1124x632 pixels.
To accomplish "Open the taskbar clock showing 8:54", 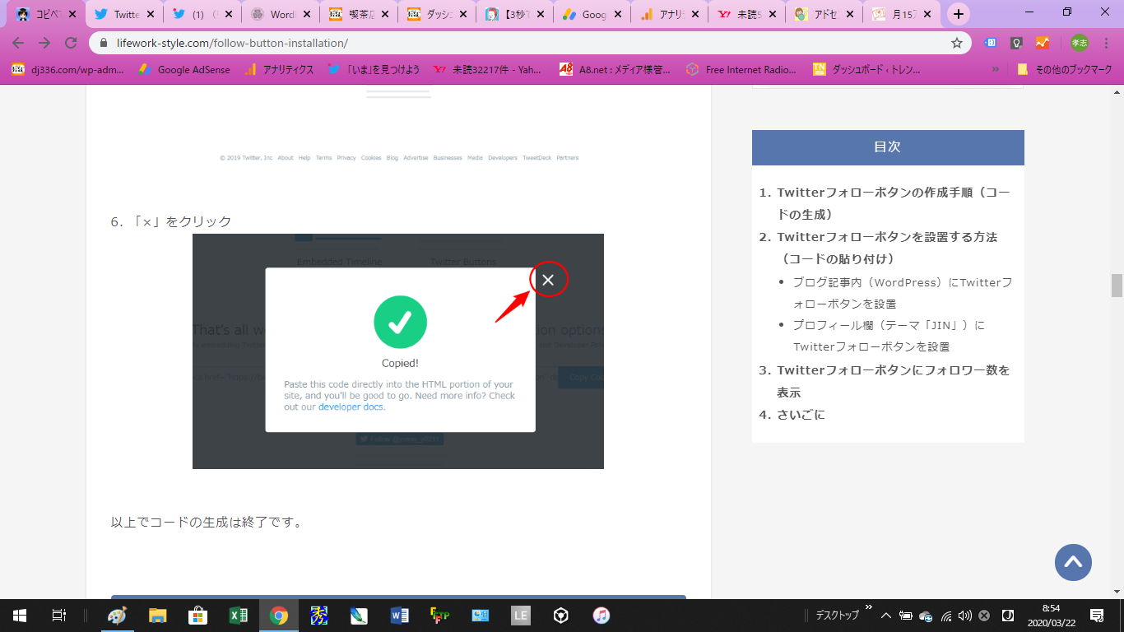I will pyautogui.click(x=1051, y=615).
